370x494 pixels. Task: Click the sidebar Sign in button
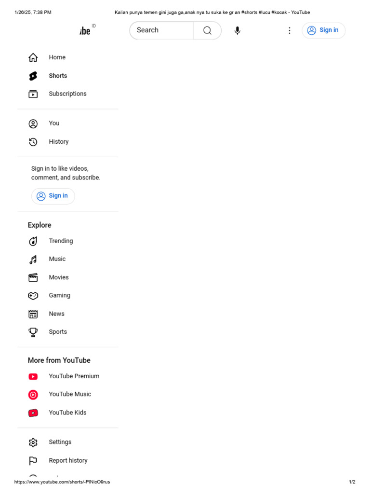(x=53, y=196)
